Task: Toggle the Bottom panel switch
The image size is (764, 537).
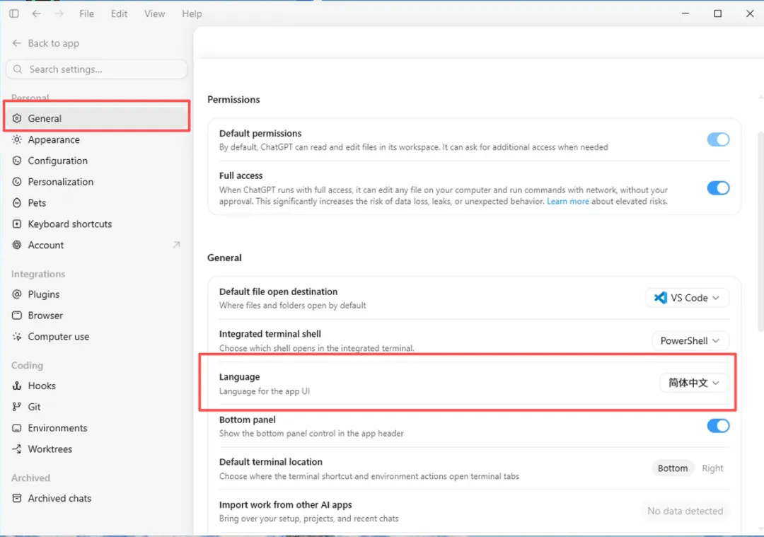Action: (x=718, y=426)
